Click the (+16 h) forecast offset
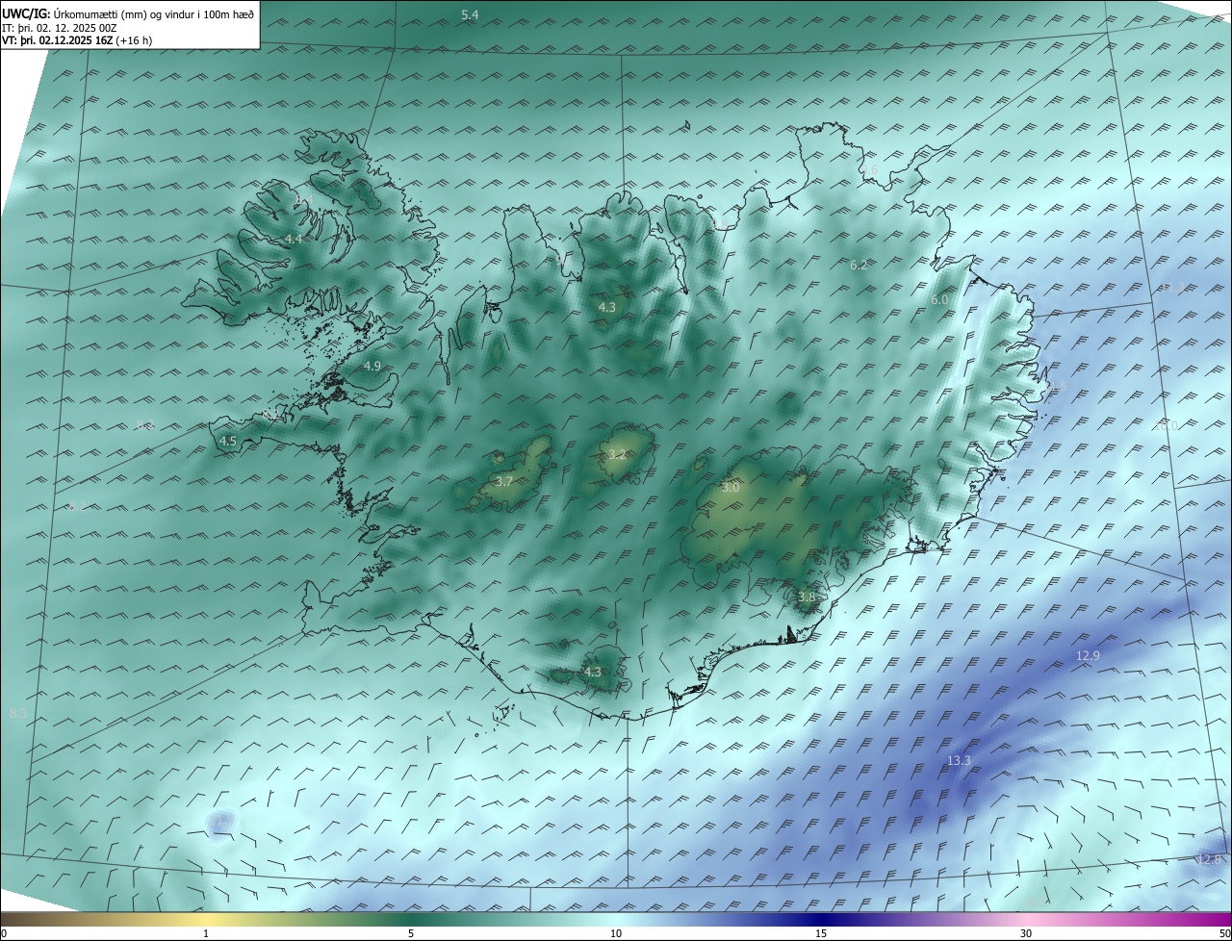 click(x=134, y=40)
